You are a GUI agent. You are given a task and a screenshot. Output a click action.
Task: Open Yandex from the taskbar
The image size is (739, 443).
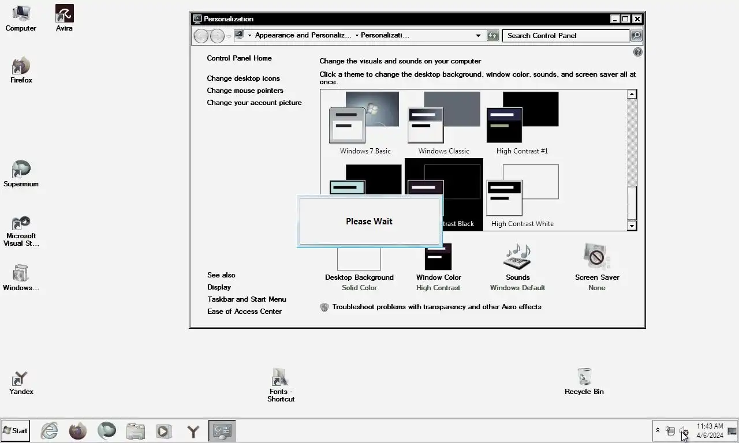(x=193, y=430)
